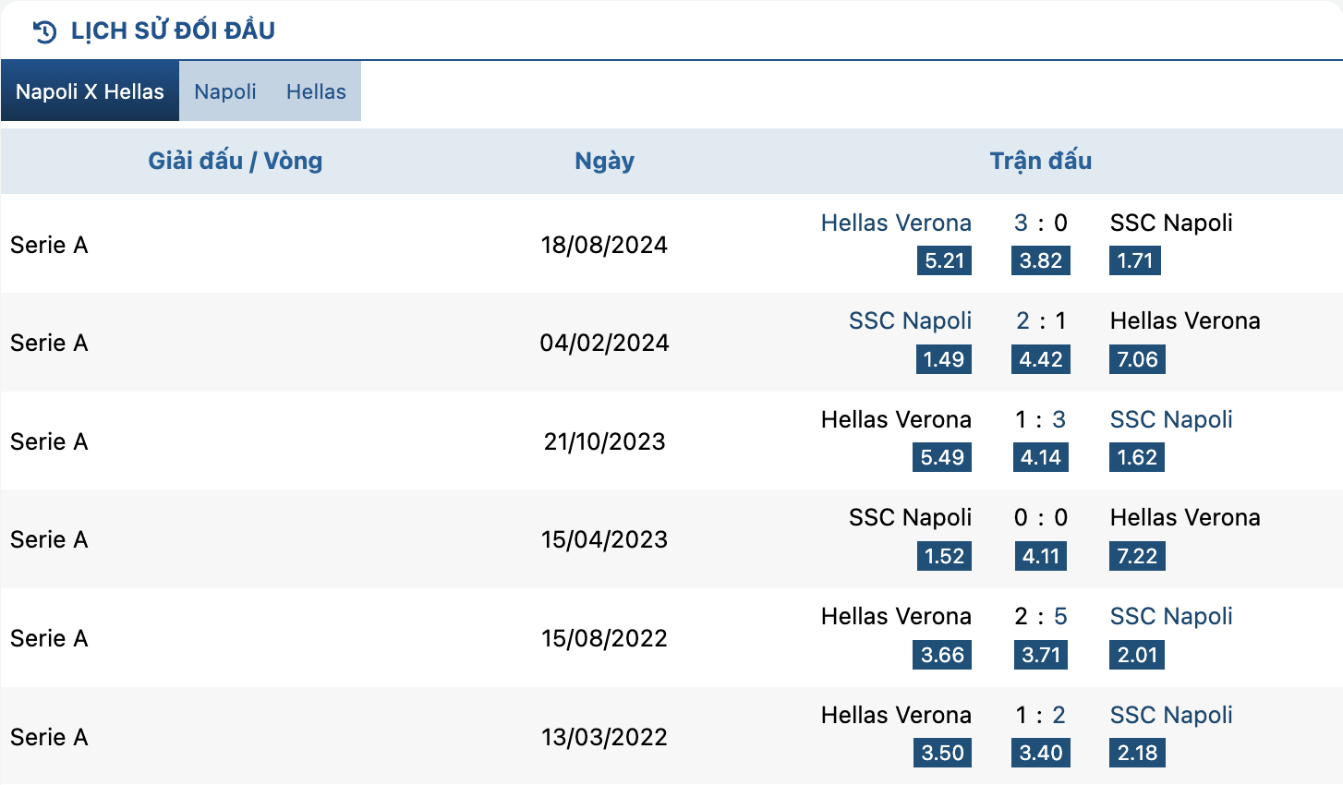
Task: Click odds value 1.71
Action: point(1135,260)
